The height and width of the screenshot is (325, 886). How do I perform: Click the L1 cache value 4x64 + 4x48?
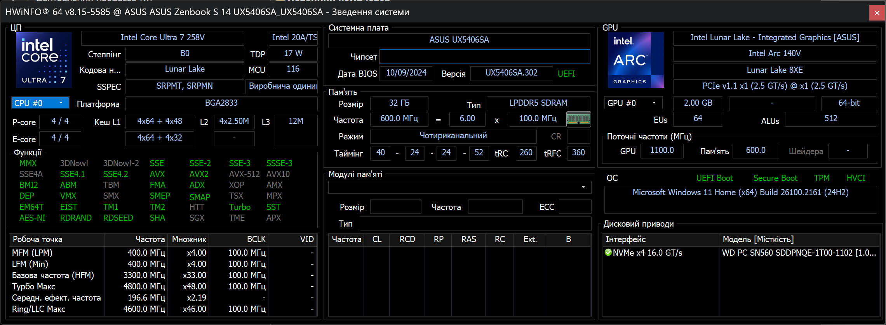[x=160, y=121]
